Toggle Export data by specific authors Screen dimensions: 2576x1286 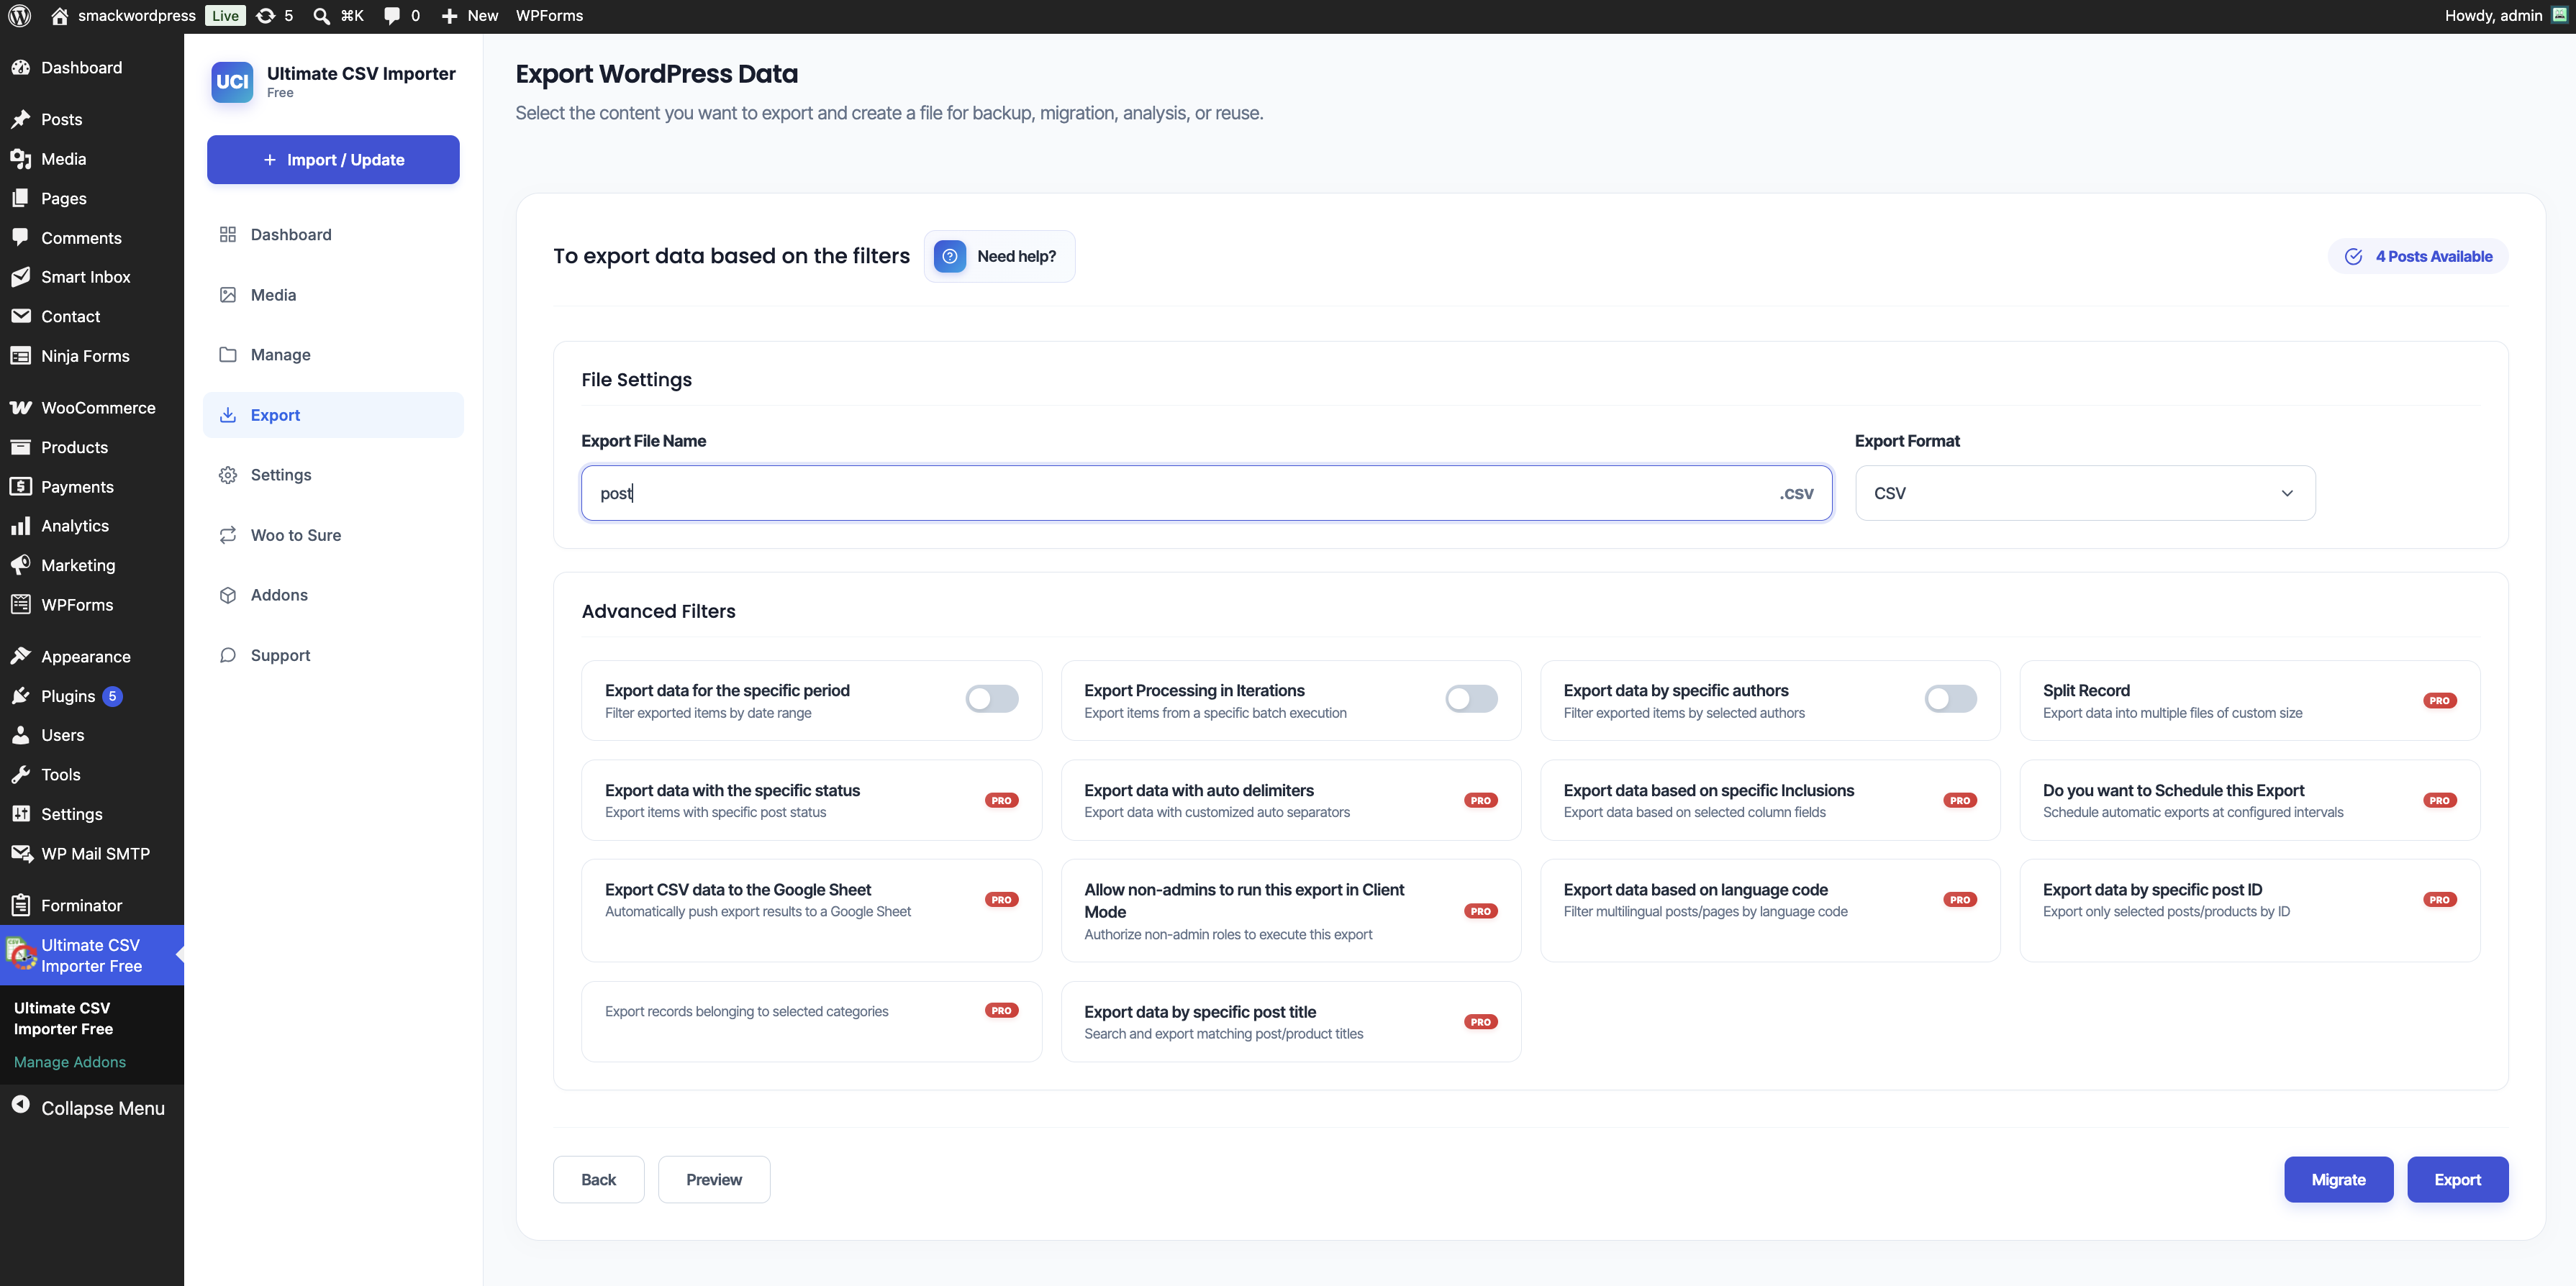[x=1950, y=698]
